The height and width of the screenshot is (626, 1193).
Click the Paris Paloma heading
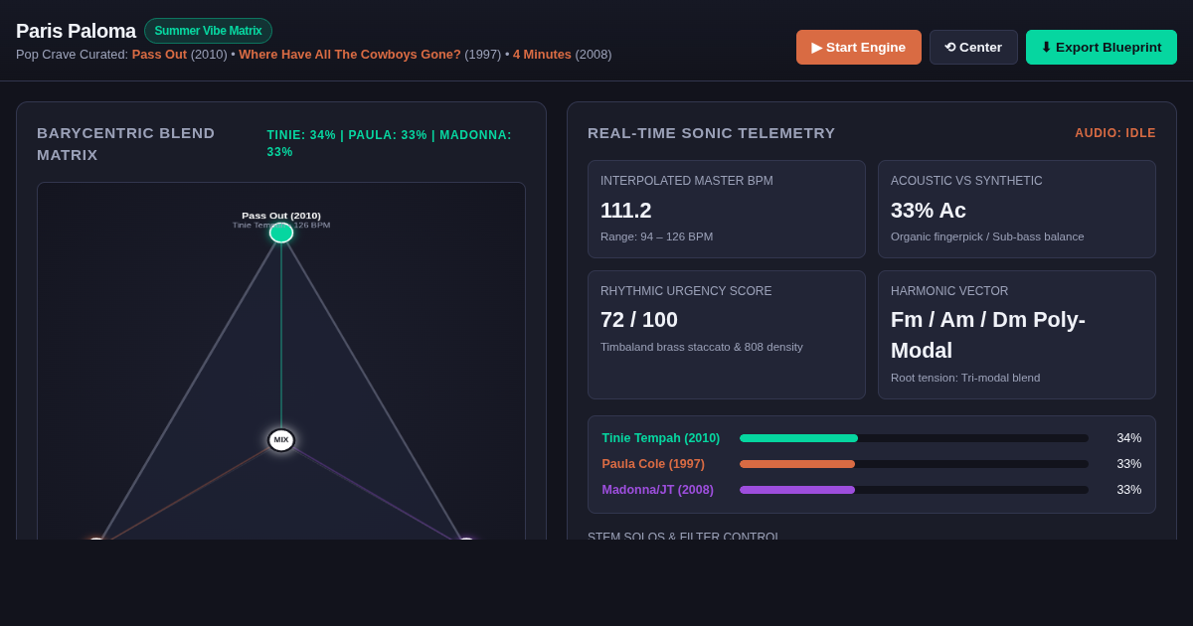tap(76, 31)
